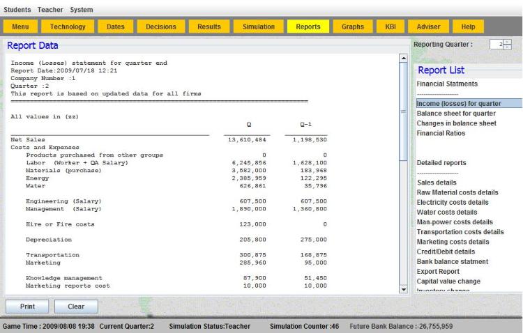
Task: Switch to the Technology section
Action: pyautogui.click(x=68, y=26)
